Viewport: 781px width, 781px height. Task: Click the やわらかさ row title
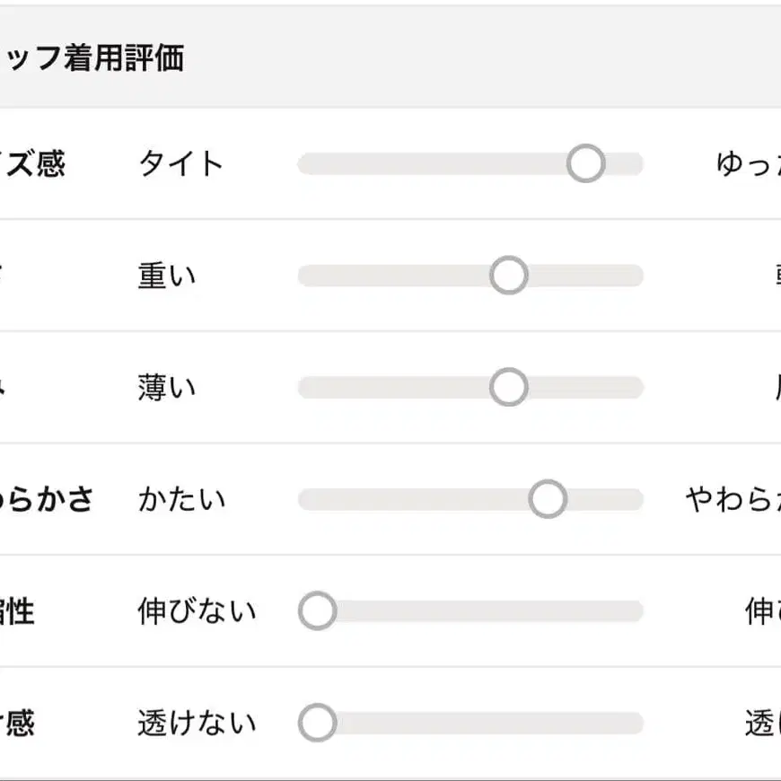point(47,500)
